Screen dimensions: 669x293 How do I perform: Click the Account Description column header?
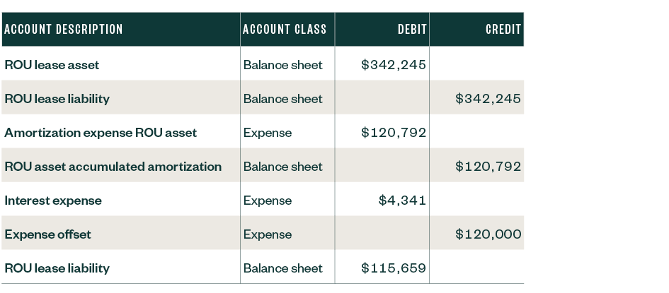tap(64, 30)
